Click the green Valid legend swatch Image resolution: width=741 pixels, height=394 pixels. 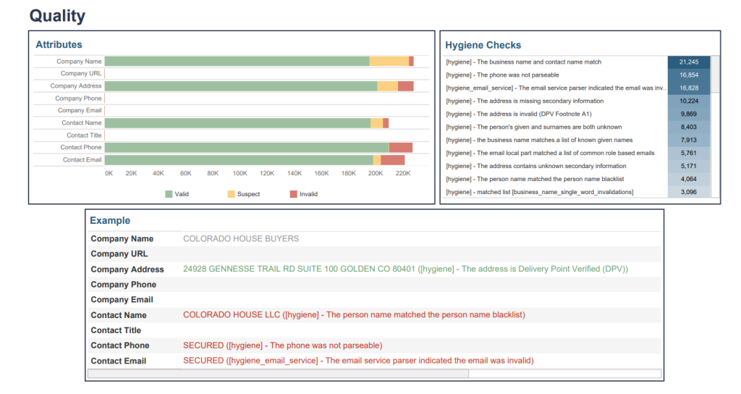click(169, 194)
